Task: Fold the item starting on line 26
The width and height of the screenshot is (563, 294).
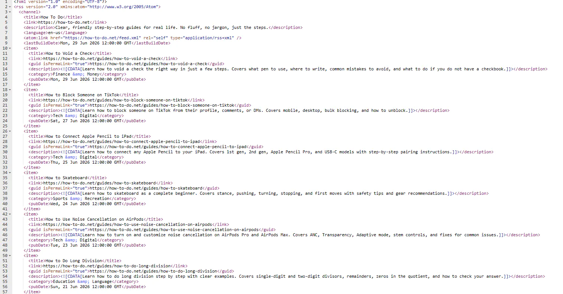Action: (10, 131)
